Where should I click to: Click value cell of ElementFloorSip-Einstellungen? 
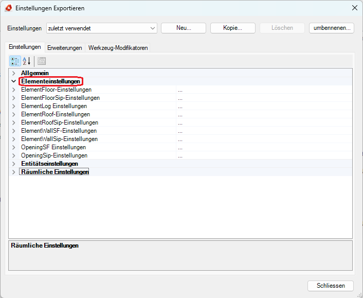coord(264,98)
